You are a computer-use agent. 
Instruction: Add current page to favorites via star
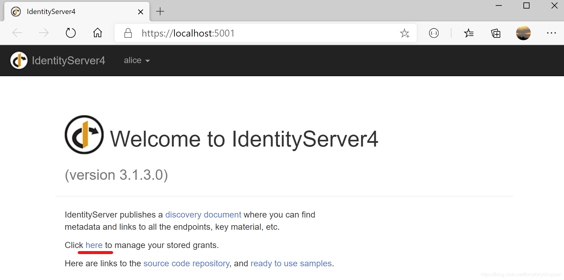(x=405, y=33)
